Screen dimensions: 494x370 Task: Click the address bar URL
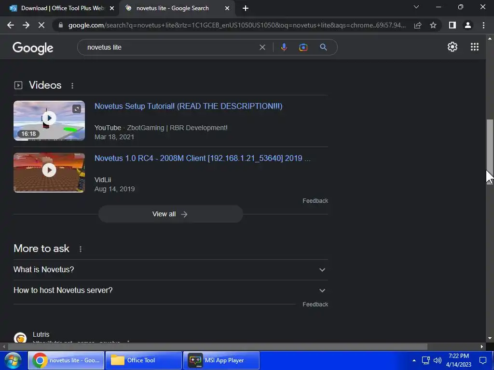click(x=237, y=25)
